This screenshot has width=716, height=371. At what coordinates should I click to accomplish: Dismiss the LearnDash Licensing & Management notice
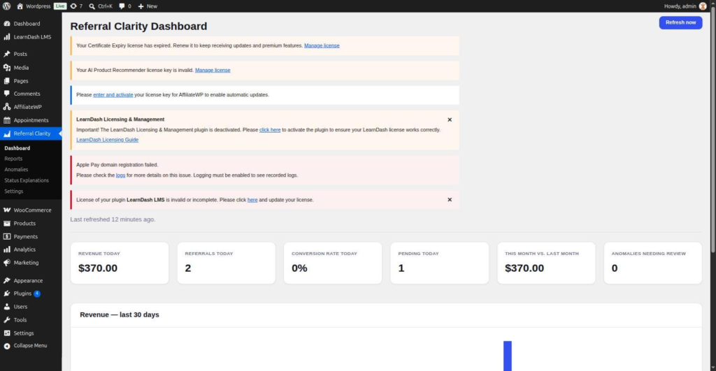click(x=450, y=119)
